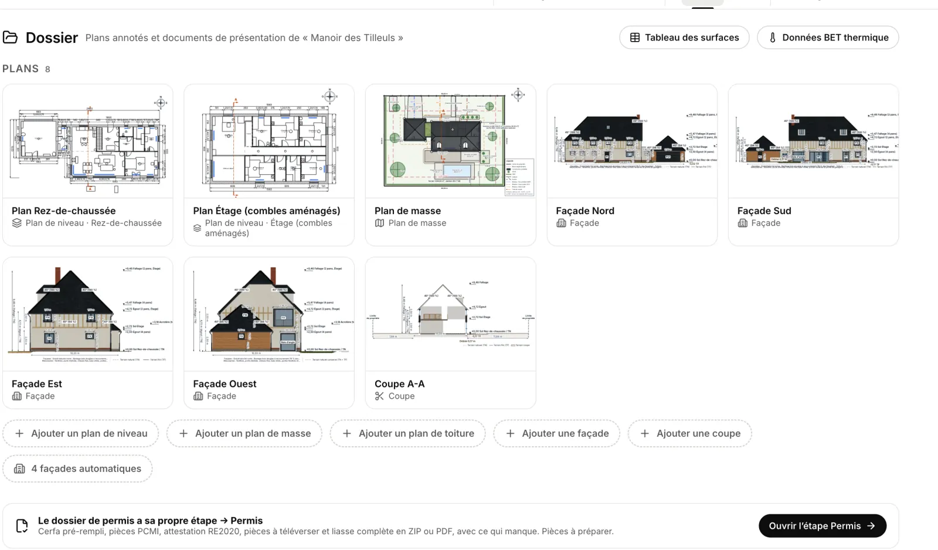The width and height of the screenshot is (938, 550).
Task: Open the Façade Nord elevation thumbnail
Action: [x=632, y=141]
